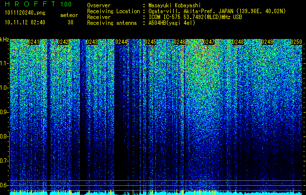This screenshot has height=195, width=306.
Task: Click the kHz axis unit label
Action: pos(4,39)
